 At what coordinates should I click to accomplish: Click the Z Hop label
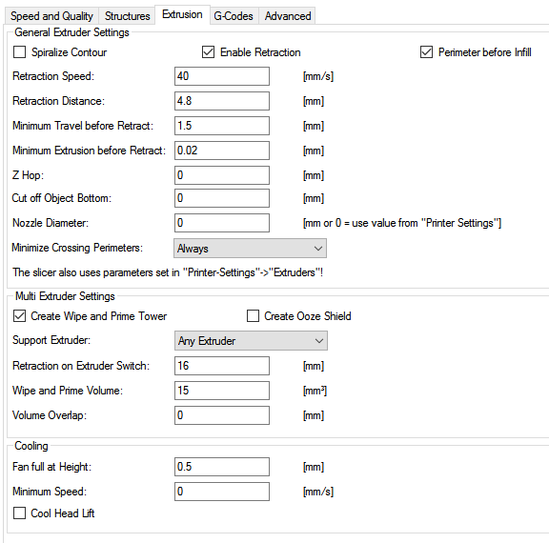(28, 175)
